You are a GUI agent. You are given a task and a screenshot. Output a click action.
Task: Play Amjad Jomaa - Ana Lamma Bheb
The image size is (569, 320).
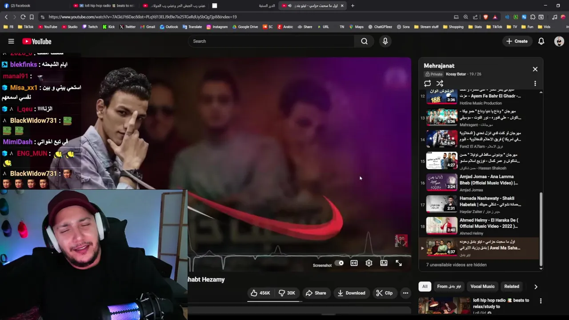click(x=479, y=183)
